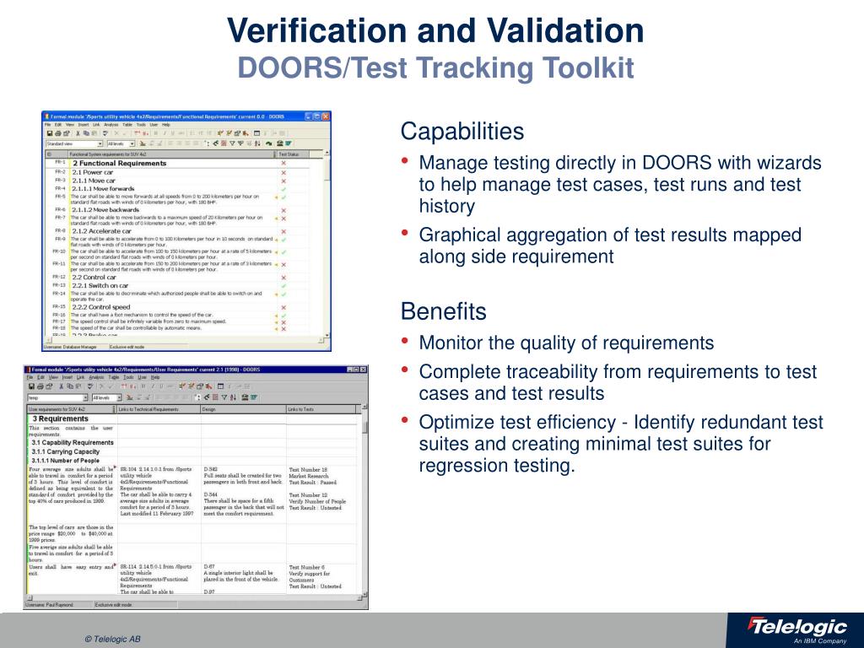Click Telelogic logo in footer

[796, 629]
